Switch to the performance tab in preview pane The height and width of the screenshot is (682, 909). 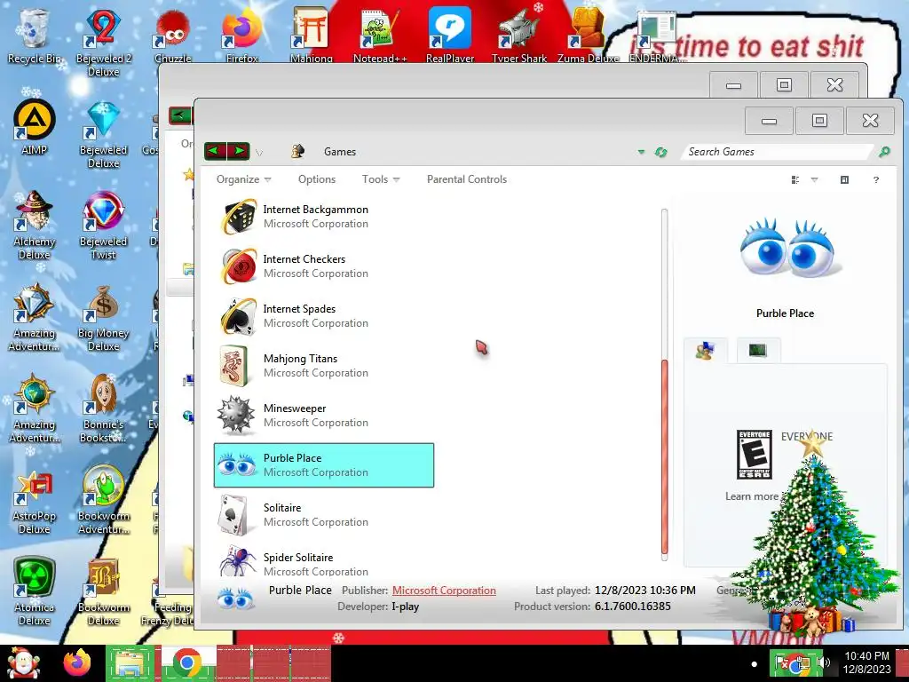pyautogui.click(x=758, y=350)
